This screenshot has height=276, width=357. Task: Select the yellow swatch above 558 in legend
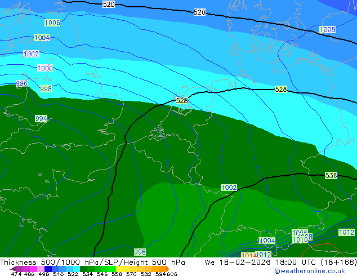tap(119, 269)
